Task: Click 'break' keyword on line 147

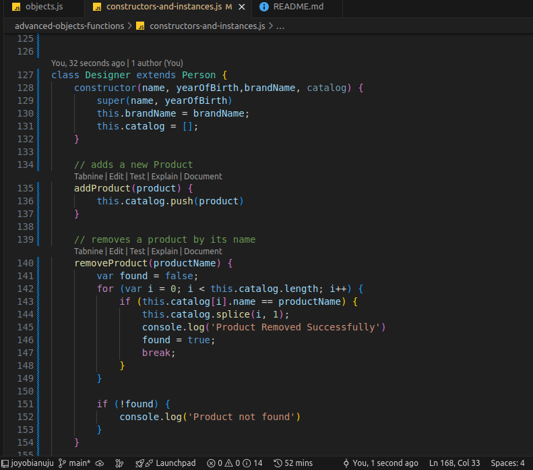Action: (x=156, y=353)
